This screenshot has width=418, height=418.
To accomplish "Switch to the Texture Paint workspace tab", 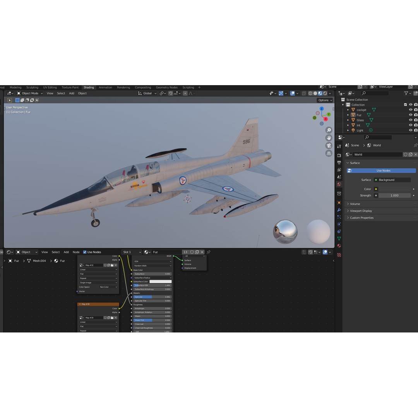I will coord(70,87).
